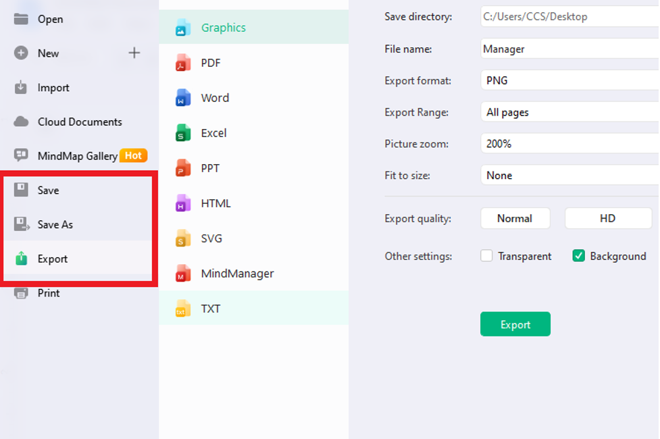660x439 pixels.
Task: Click the File name field containing Manager
Action: (570, 49)
